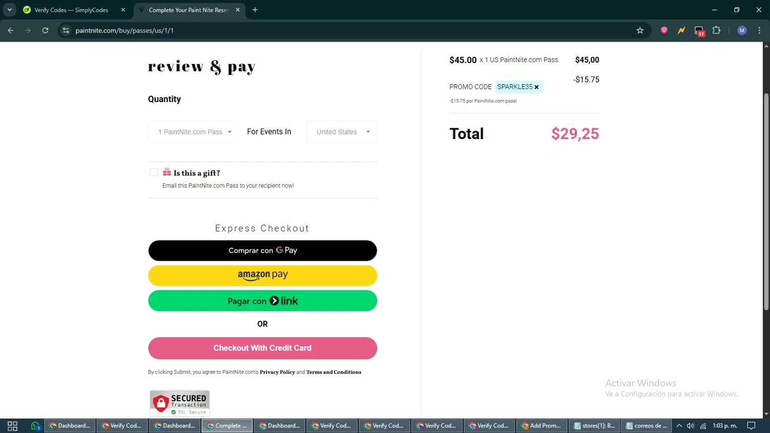Click the '$45,00' line price

[587, 60]
